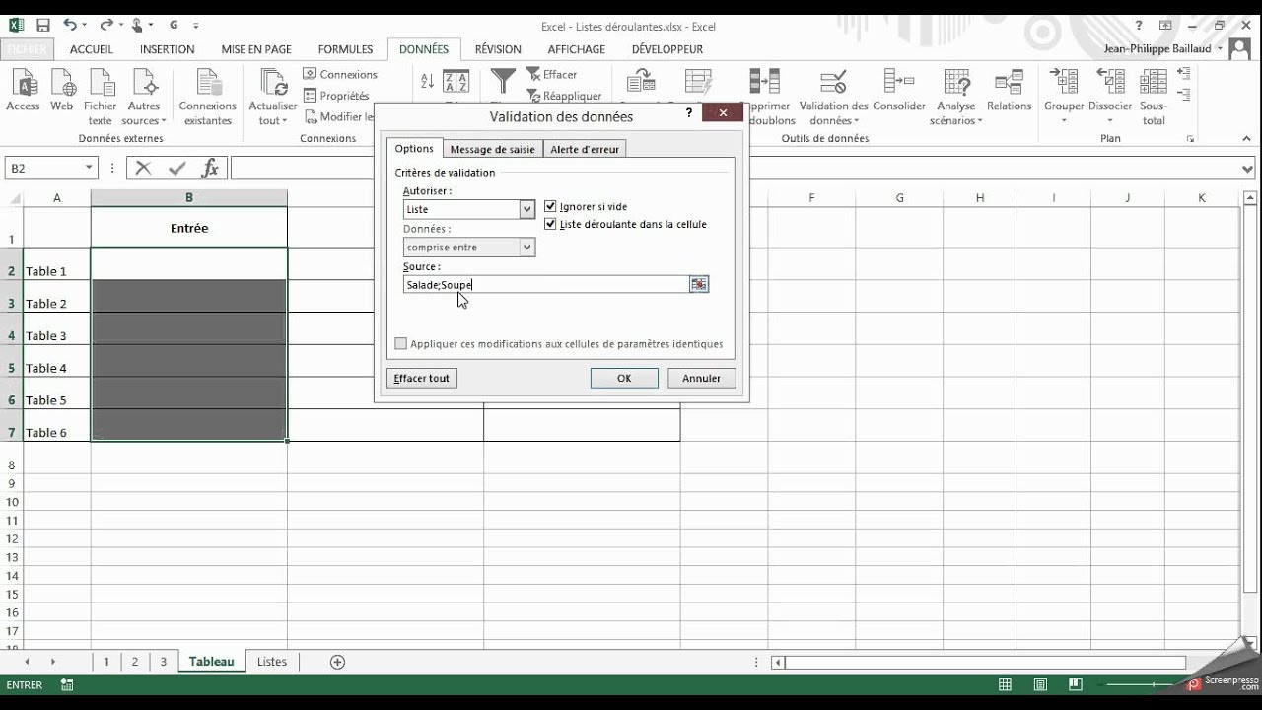Open the INSERTION ribbon tab
The image size is (1262, 710).
click(x=167, y=49)
